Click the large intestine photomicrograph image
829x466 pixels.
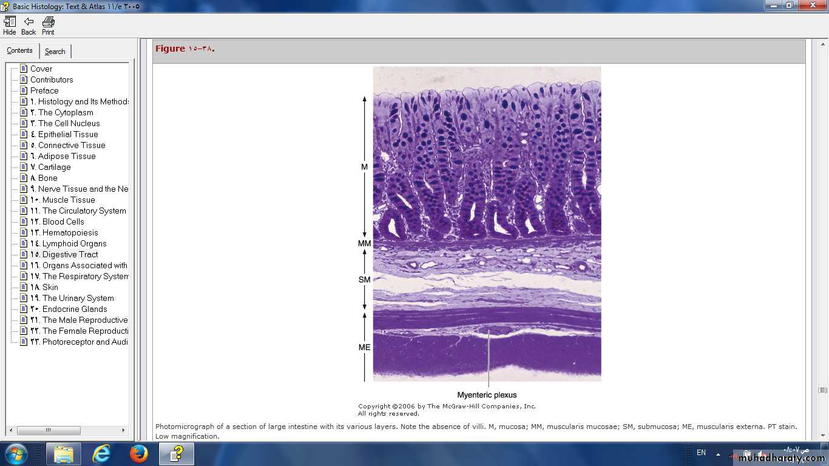pyautogui.click(x=487, y=223)
